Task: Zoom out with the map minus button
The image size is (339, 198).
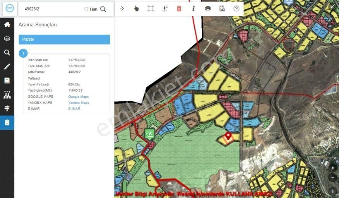Action: click(x=332, y=177)
